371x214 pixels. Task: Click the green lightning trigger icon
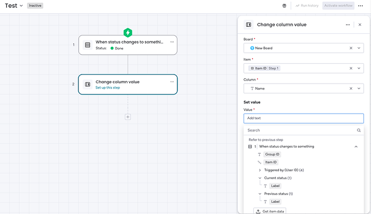(128, 33)
